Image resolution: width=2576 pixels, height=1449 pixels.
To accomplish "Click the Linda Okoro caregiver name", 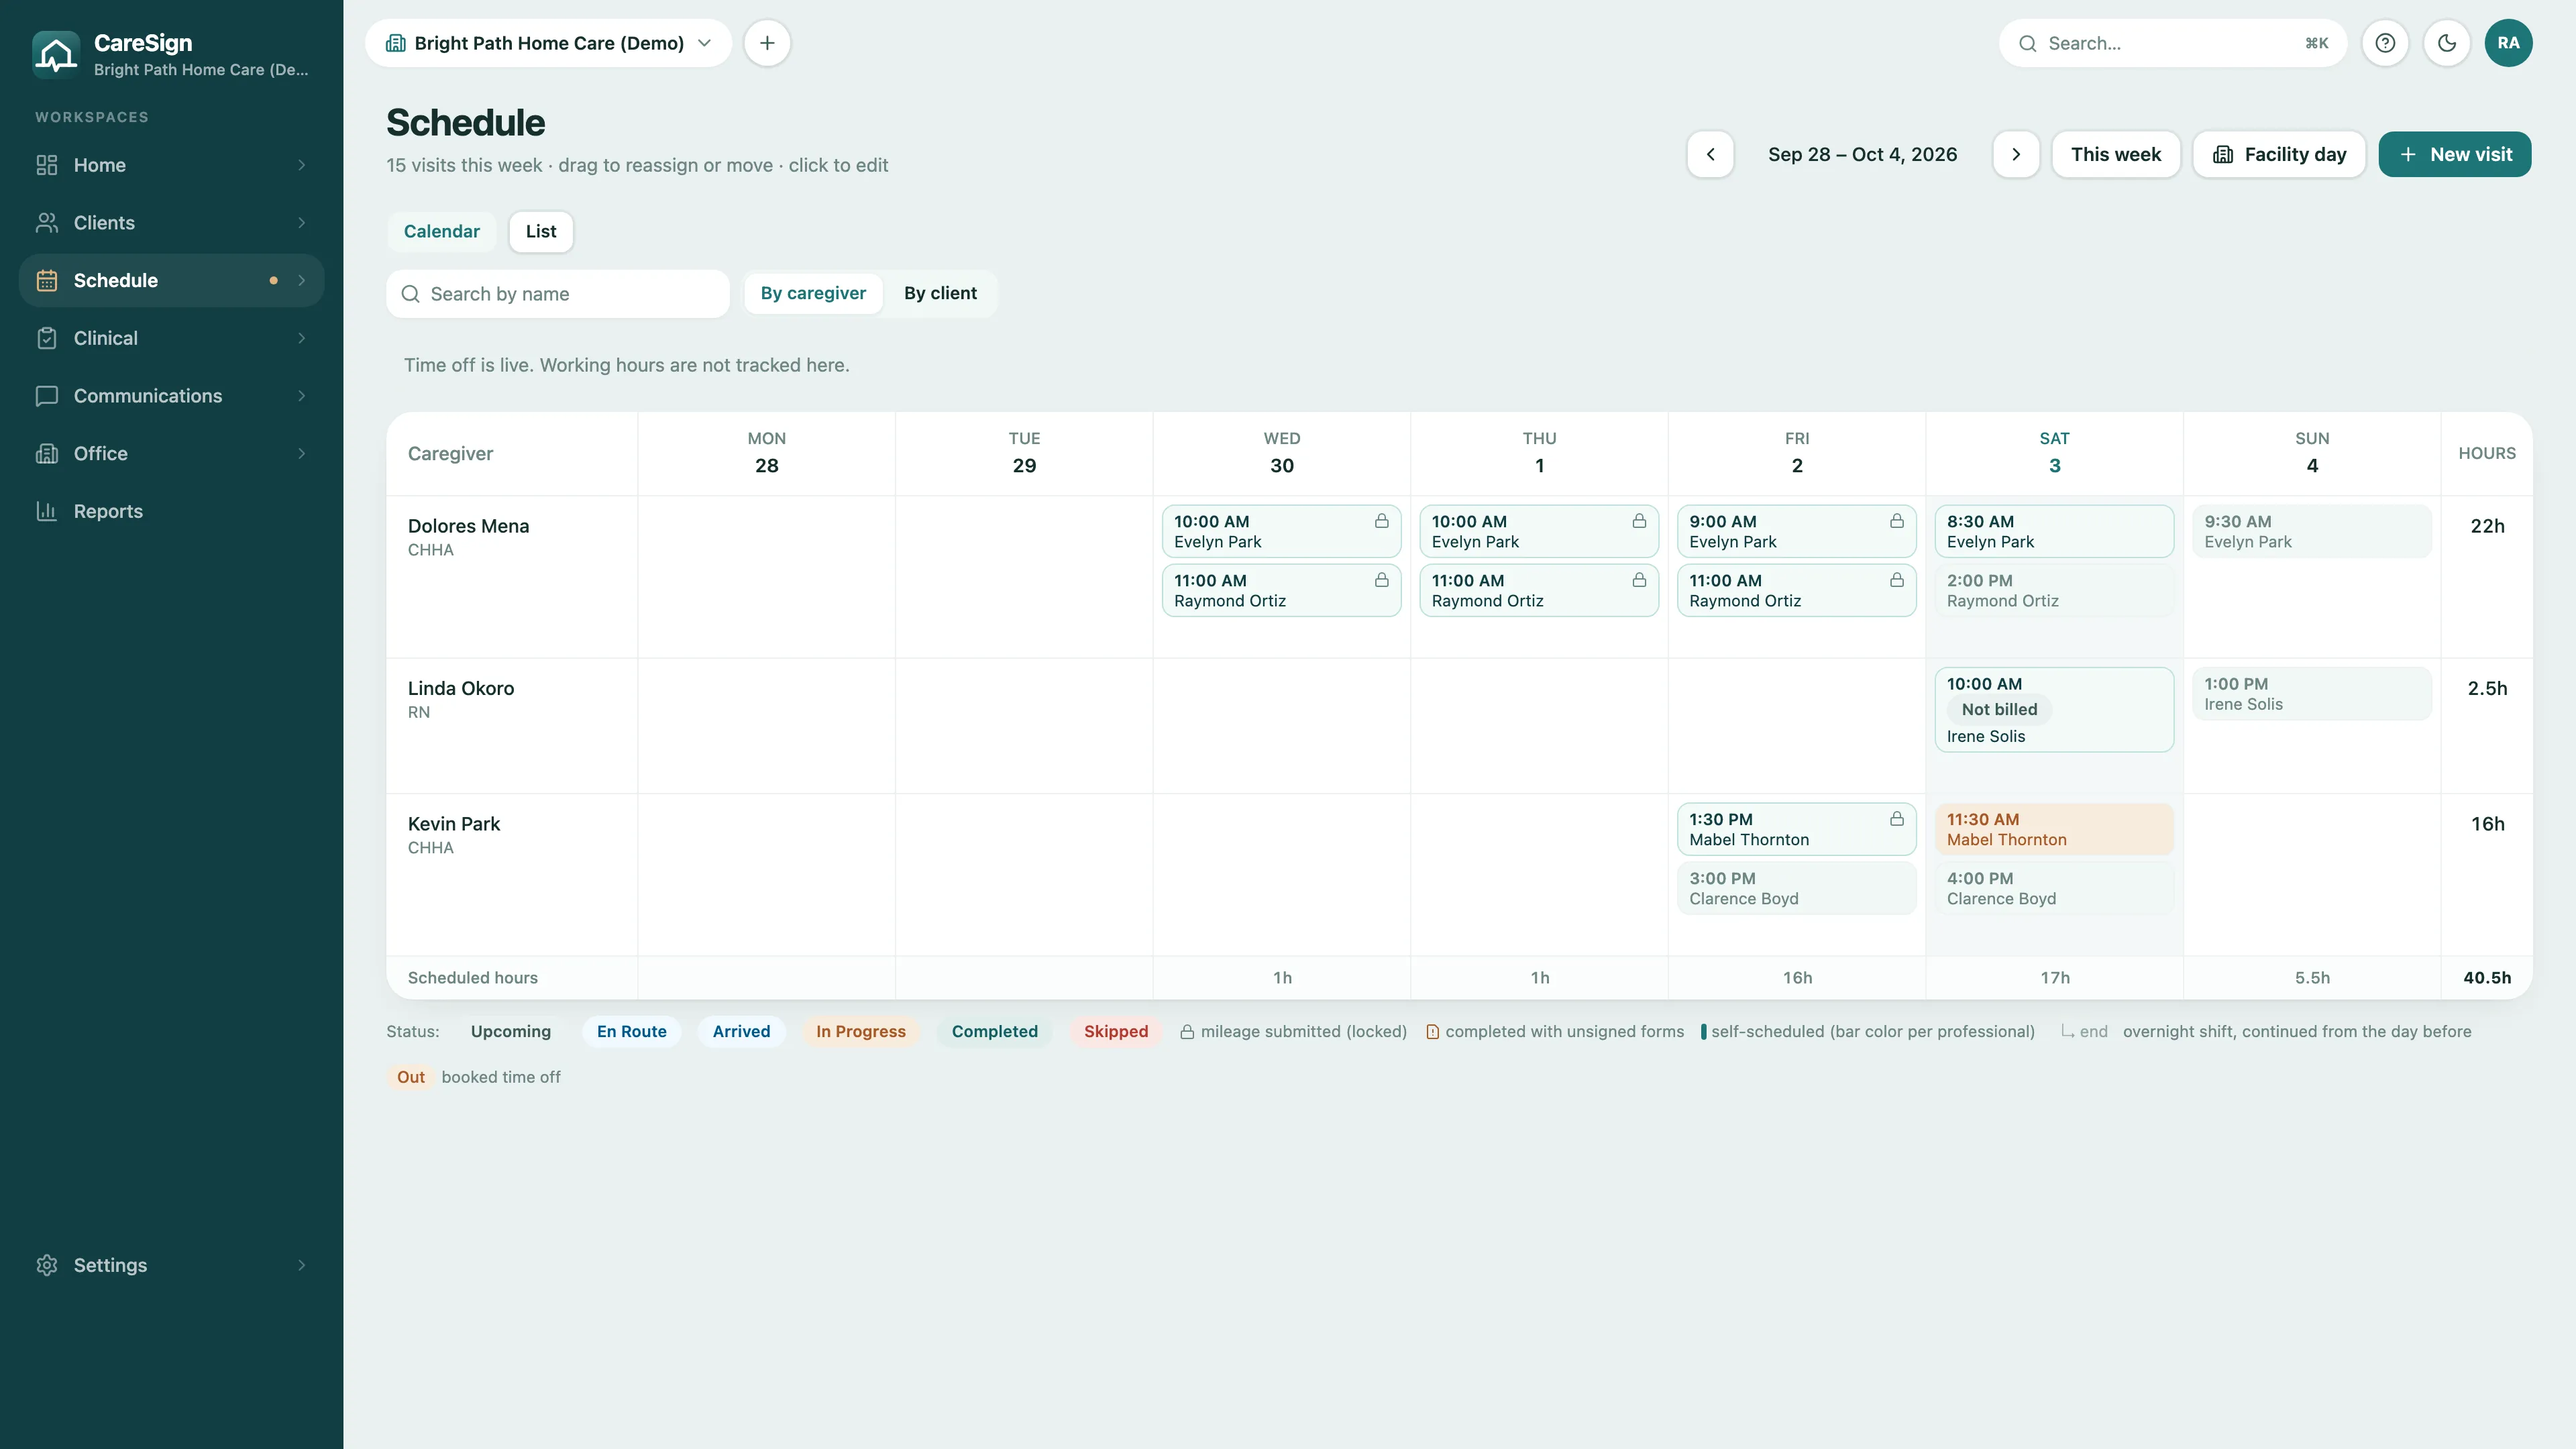I will 461,688.
